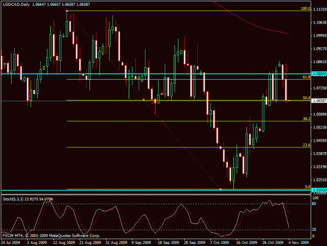Viewport: 327px width, 246px height.
Task: Click the 1.07250 price axis label
Action: tap(320, 88)
